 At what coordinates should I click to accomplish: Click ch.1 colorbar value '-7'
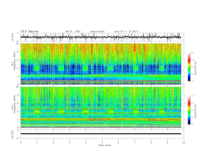pyautogui.click(x=193, y=81)
